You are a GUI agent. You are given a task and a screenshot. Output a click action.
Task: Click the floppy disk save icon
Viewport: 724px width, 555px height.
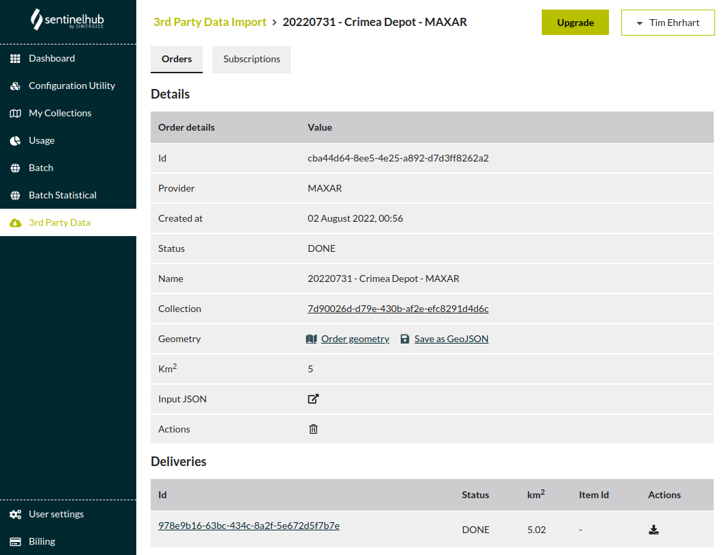click(405, 339)
